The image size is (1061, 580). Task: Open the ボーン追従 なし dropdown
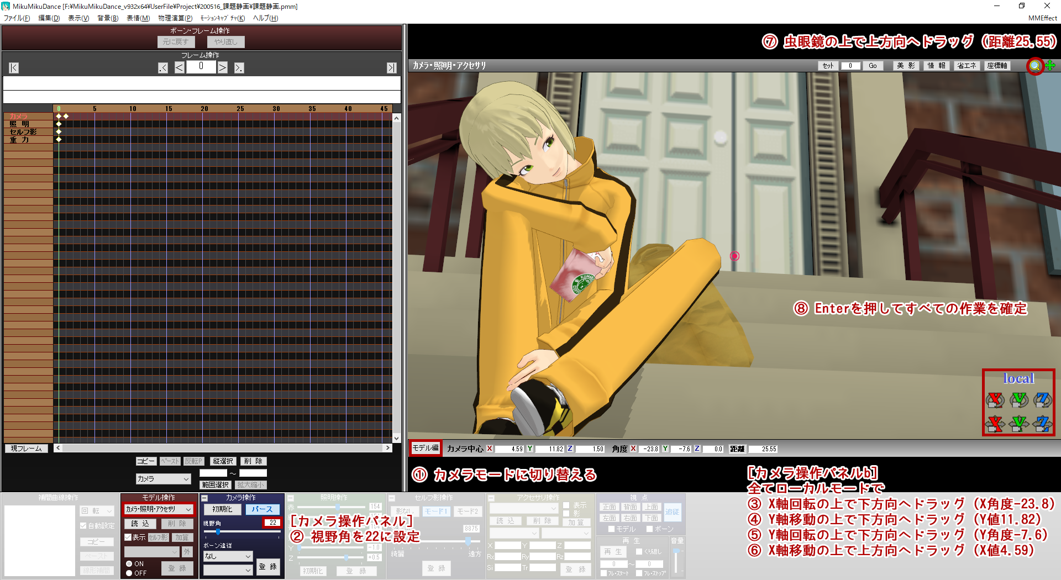[227, 556]
